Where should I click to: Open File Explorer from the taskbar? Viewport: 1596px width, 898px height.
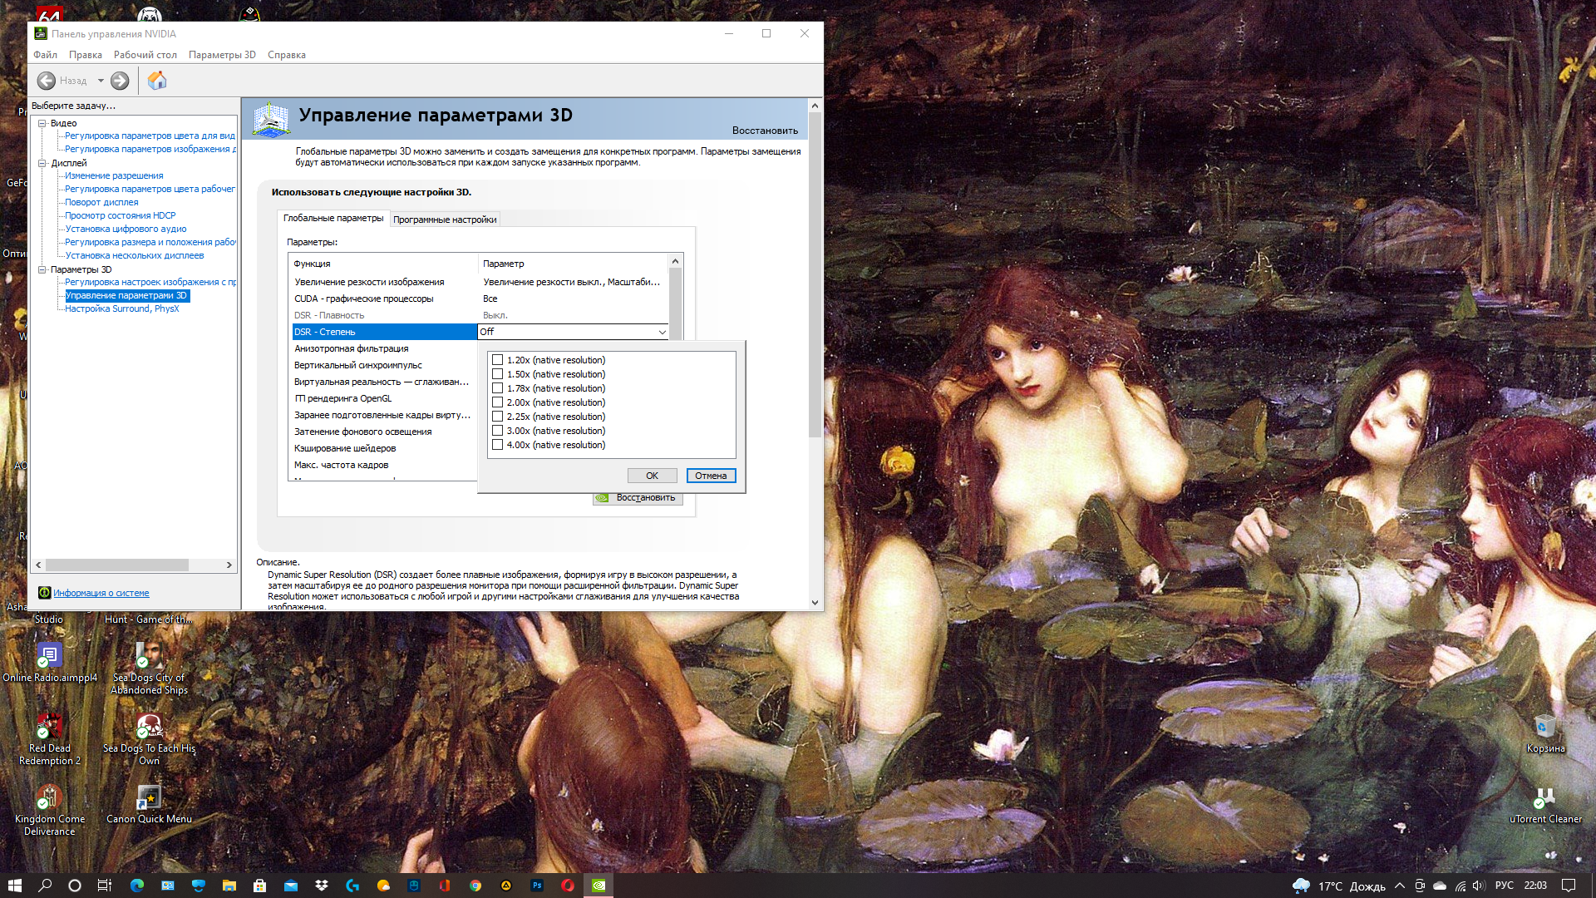(x=229, y=886)
